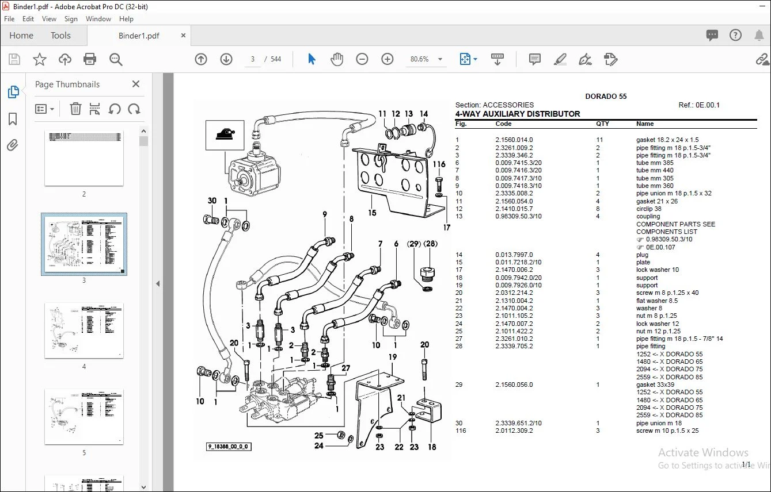Select the page 5 thumbnail

[84, 417]
